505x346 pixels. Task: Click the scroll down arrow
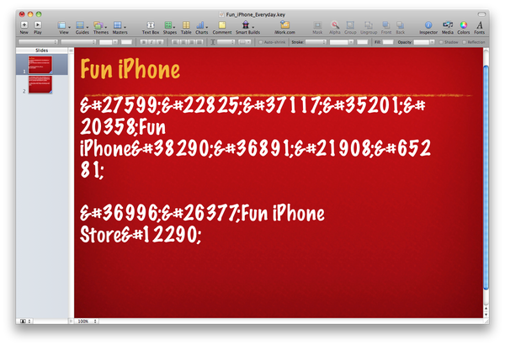[486, 315]
